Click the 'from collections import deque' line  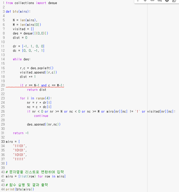32,3
